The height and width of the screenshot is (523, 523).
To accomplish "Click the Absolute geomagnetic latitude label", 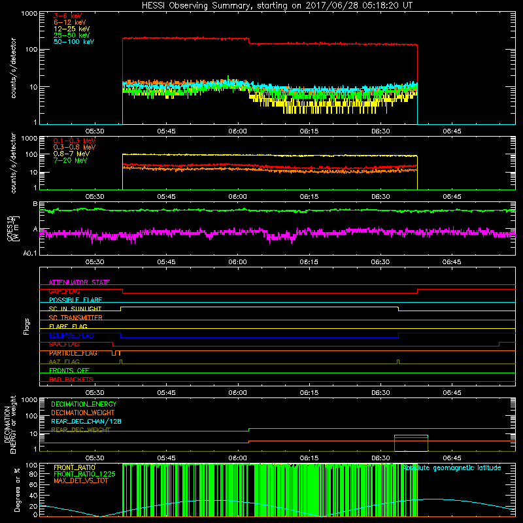I will (x=452, y=468).
